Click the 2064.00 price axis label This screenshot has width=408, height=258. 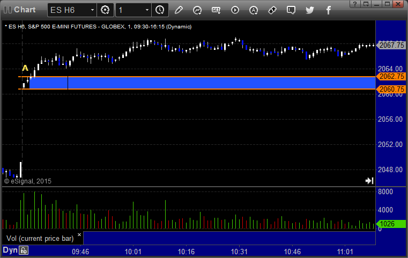390,69
